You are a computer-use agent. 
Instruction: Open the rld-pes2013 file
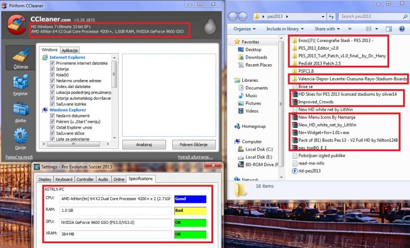pos(309,171)
